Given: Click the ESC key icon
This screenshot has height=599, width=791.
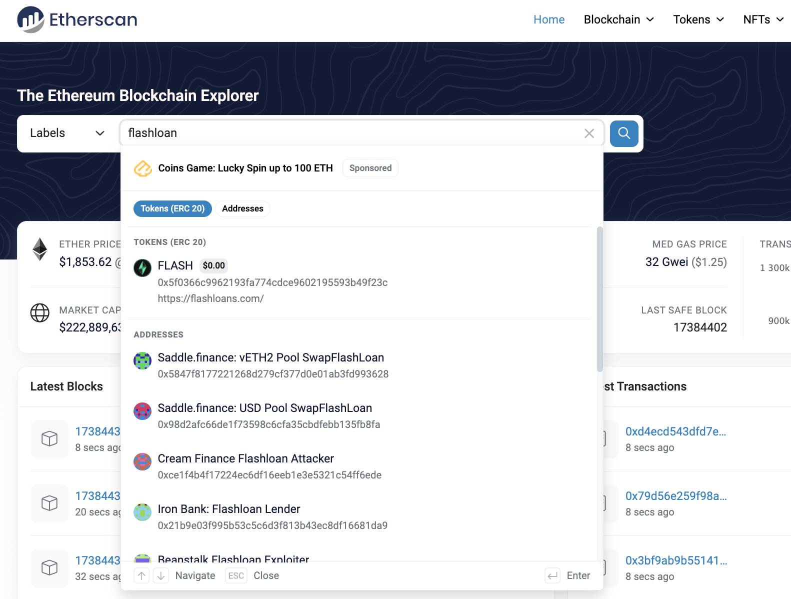Looking at the screenshot, I should click(236, 576).
